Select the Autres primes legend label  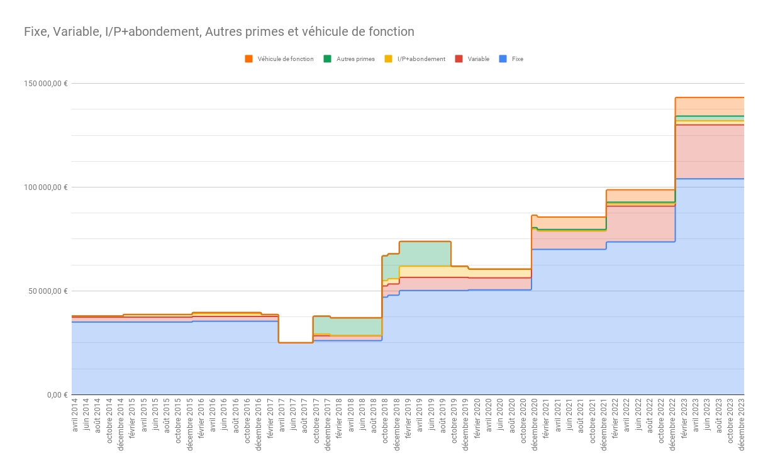[x=355, y=59]
